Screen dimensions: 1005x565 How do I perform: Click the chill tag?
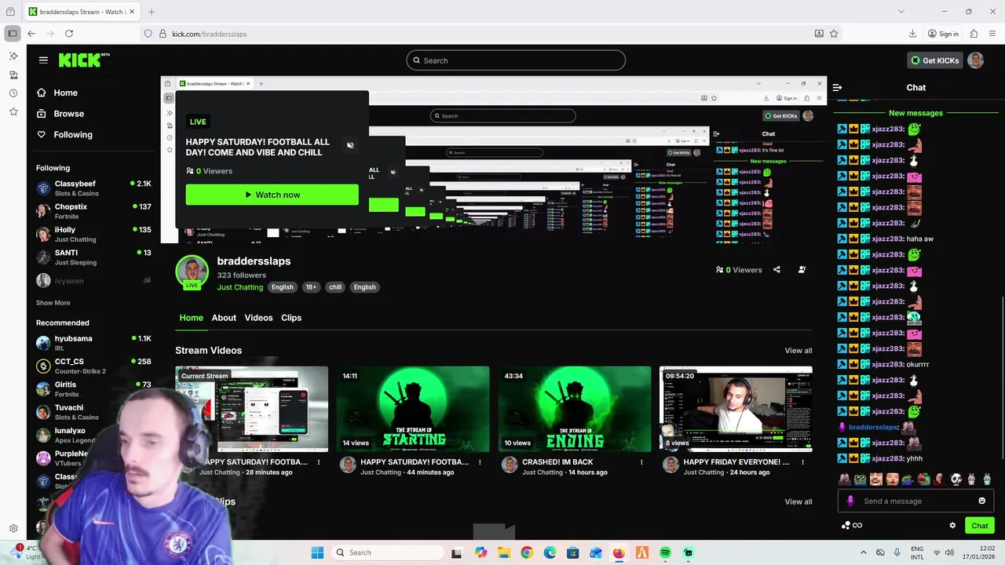(335, 287)
